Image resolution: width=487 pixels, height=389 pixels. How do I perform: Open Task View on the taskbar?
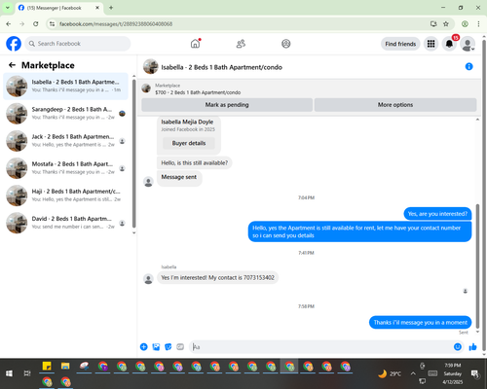coord(27,373)
